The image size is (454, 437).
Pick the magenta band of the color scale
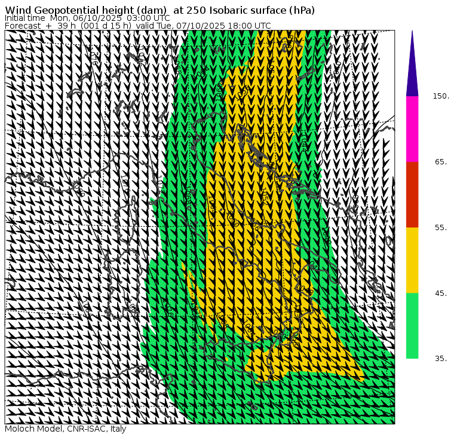[x=412, y=129]
